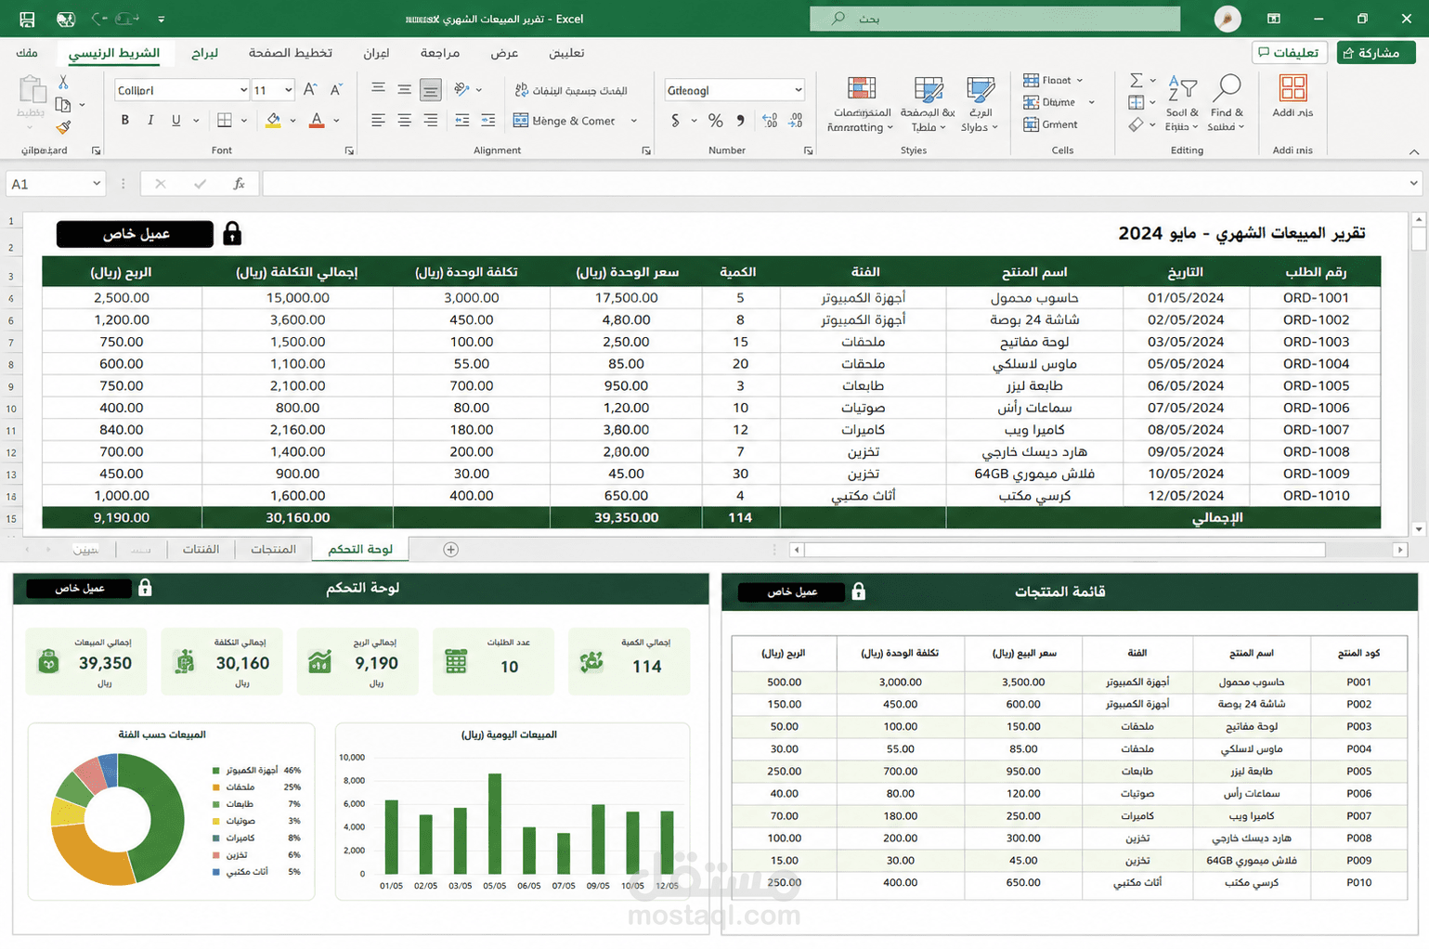This screenshot has width=1429, height=949.
Task: Click the Comments button تعليقات
Action: [1290, 53]
